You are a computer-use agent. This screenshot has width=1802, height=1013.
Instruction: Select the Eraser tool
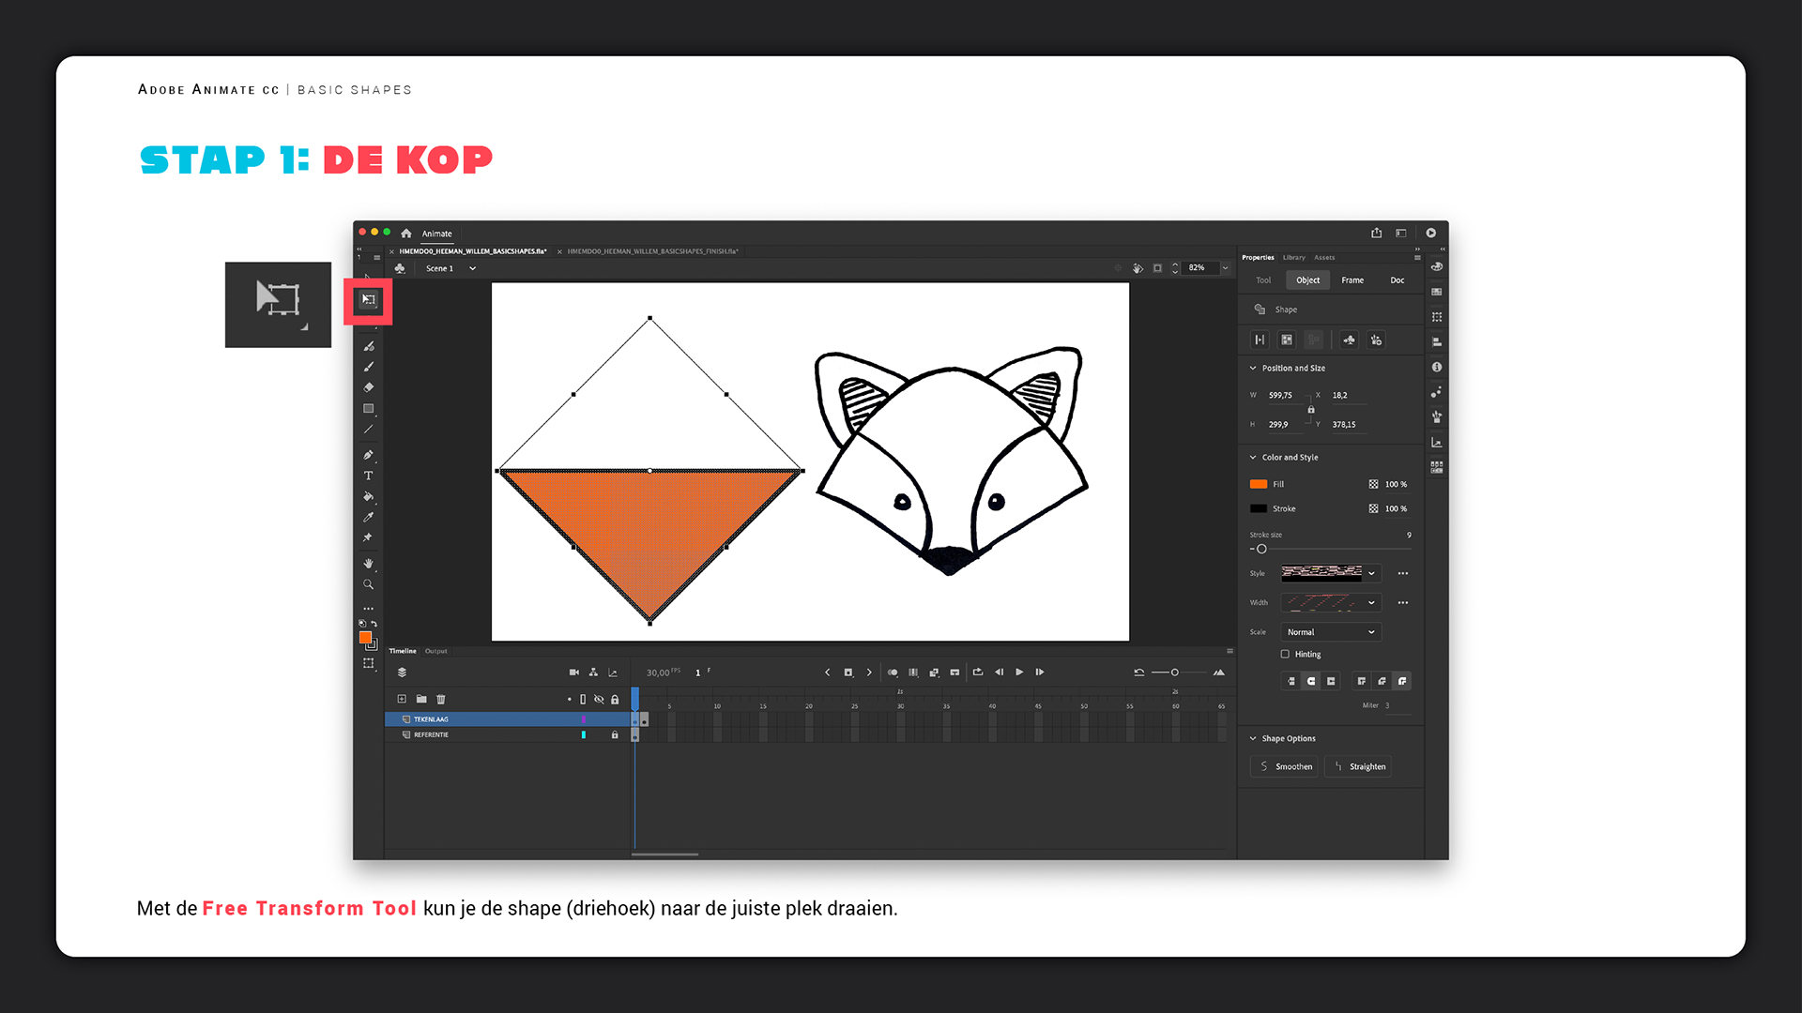368,387
